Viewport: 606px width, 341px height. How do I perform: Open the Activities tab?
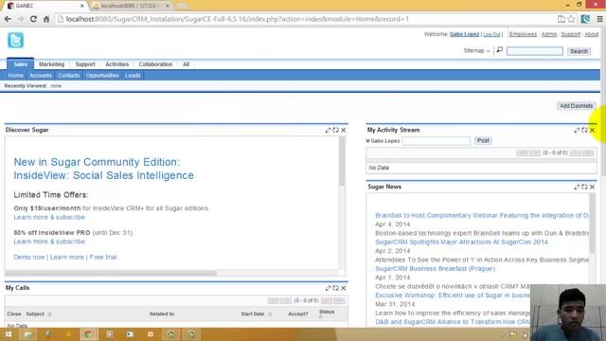pyautogui.click(x=117, y=64)
